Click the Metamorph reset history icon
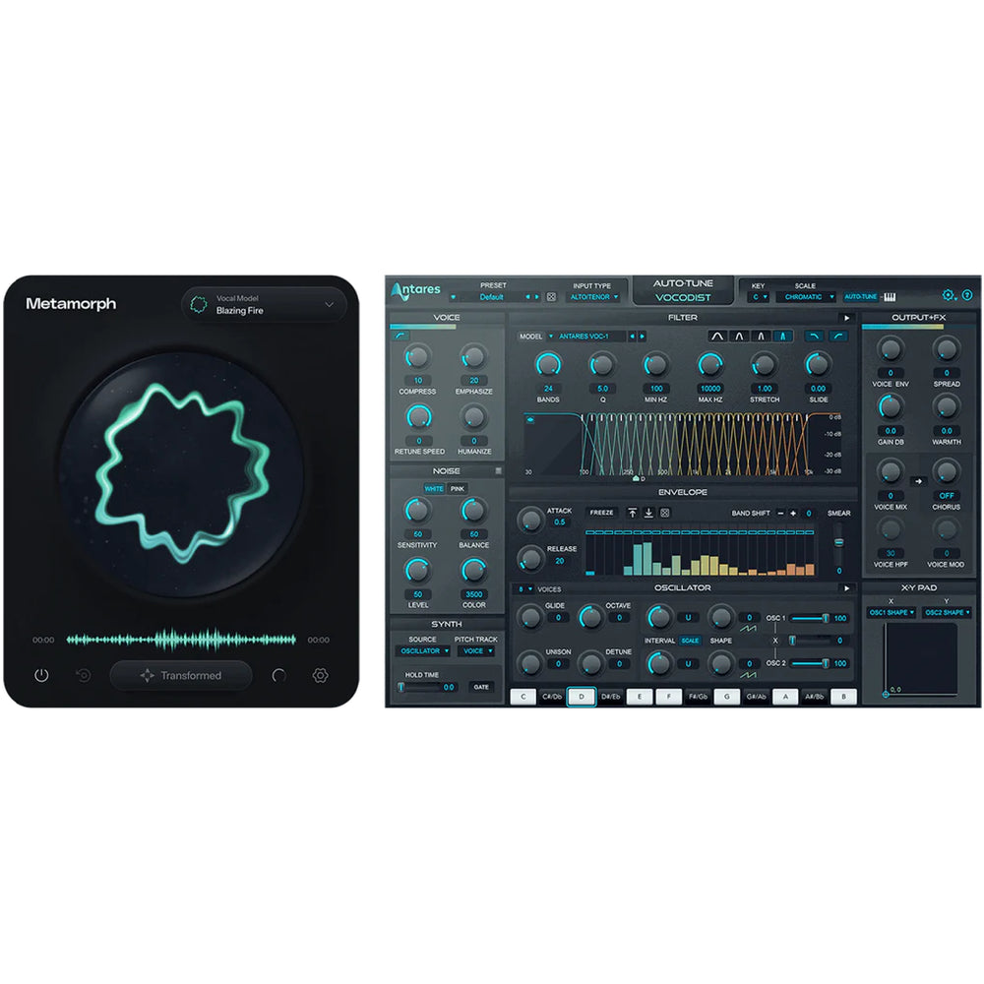The image size is (984, 984). (x=84, y=676)
